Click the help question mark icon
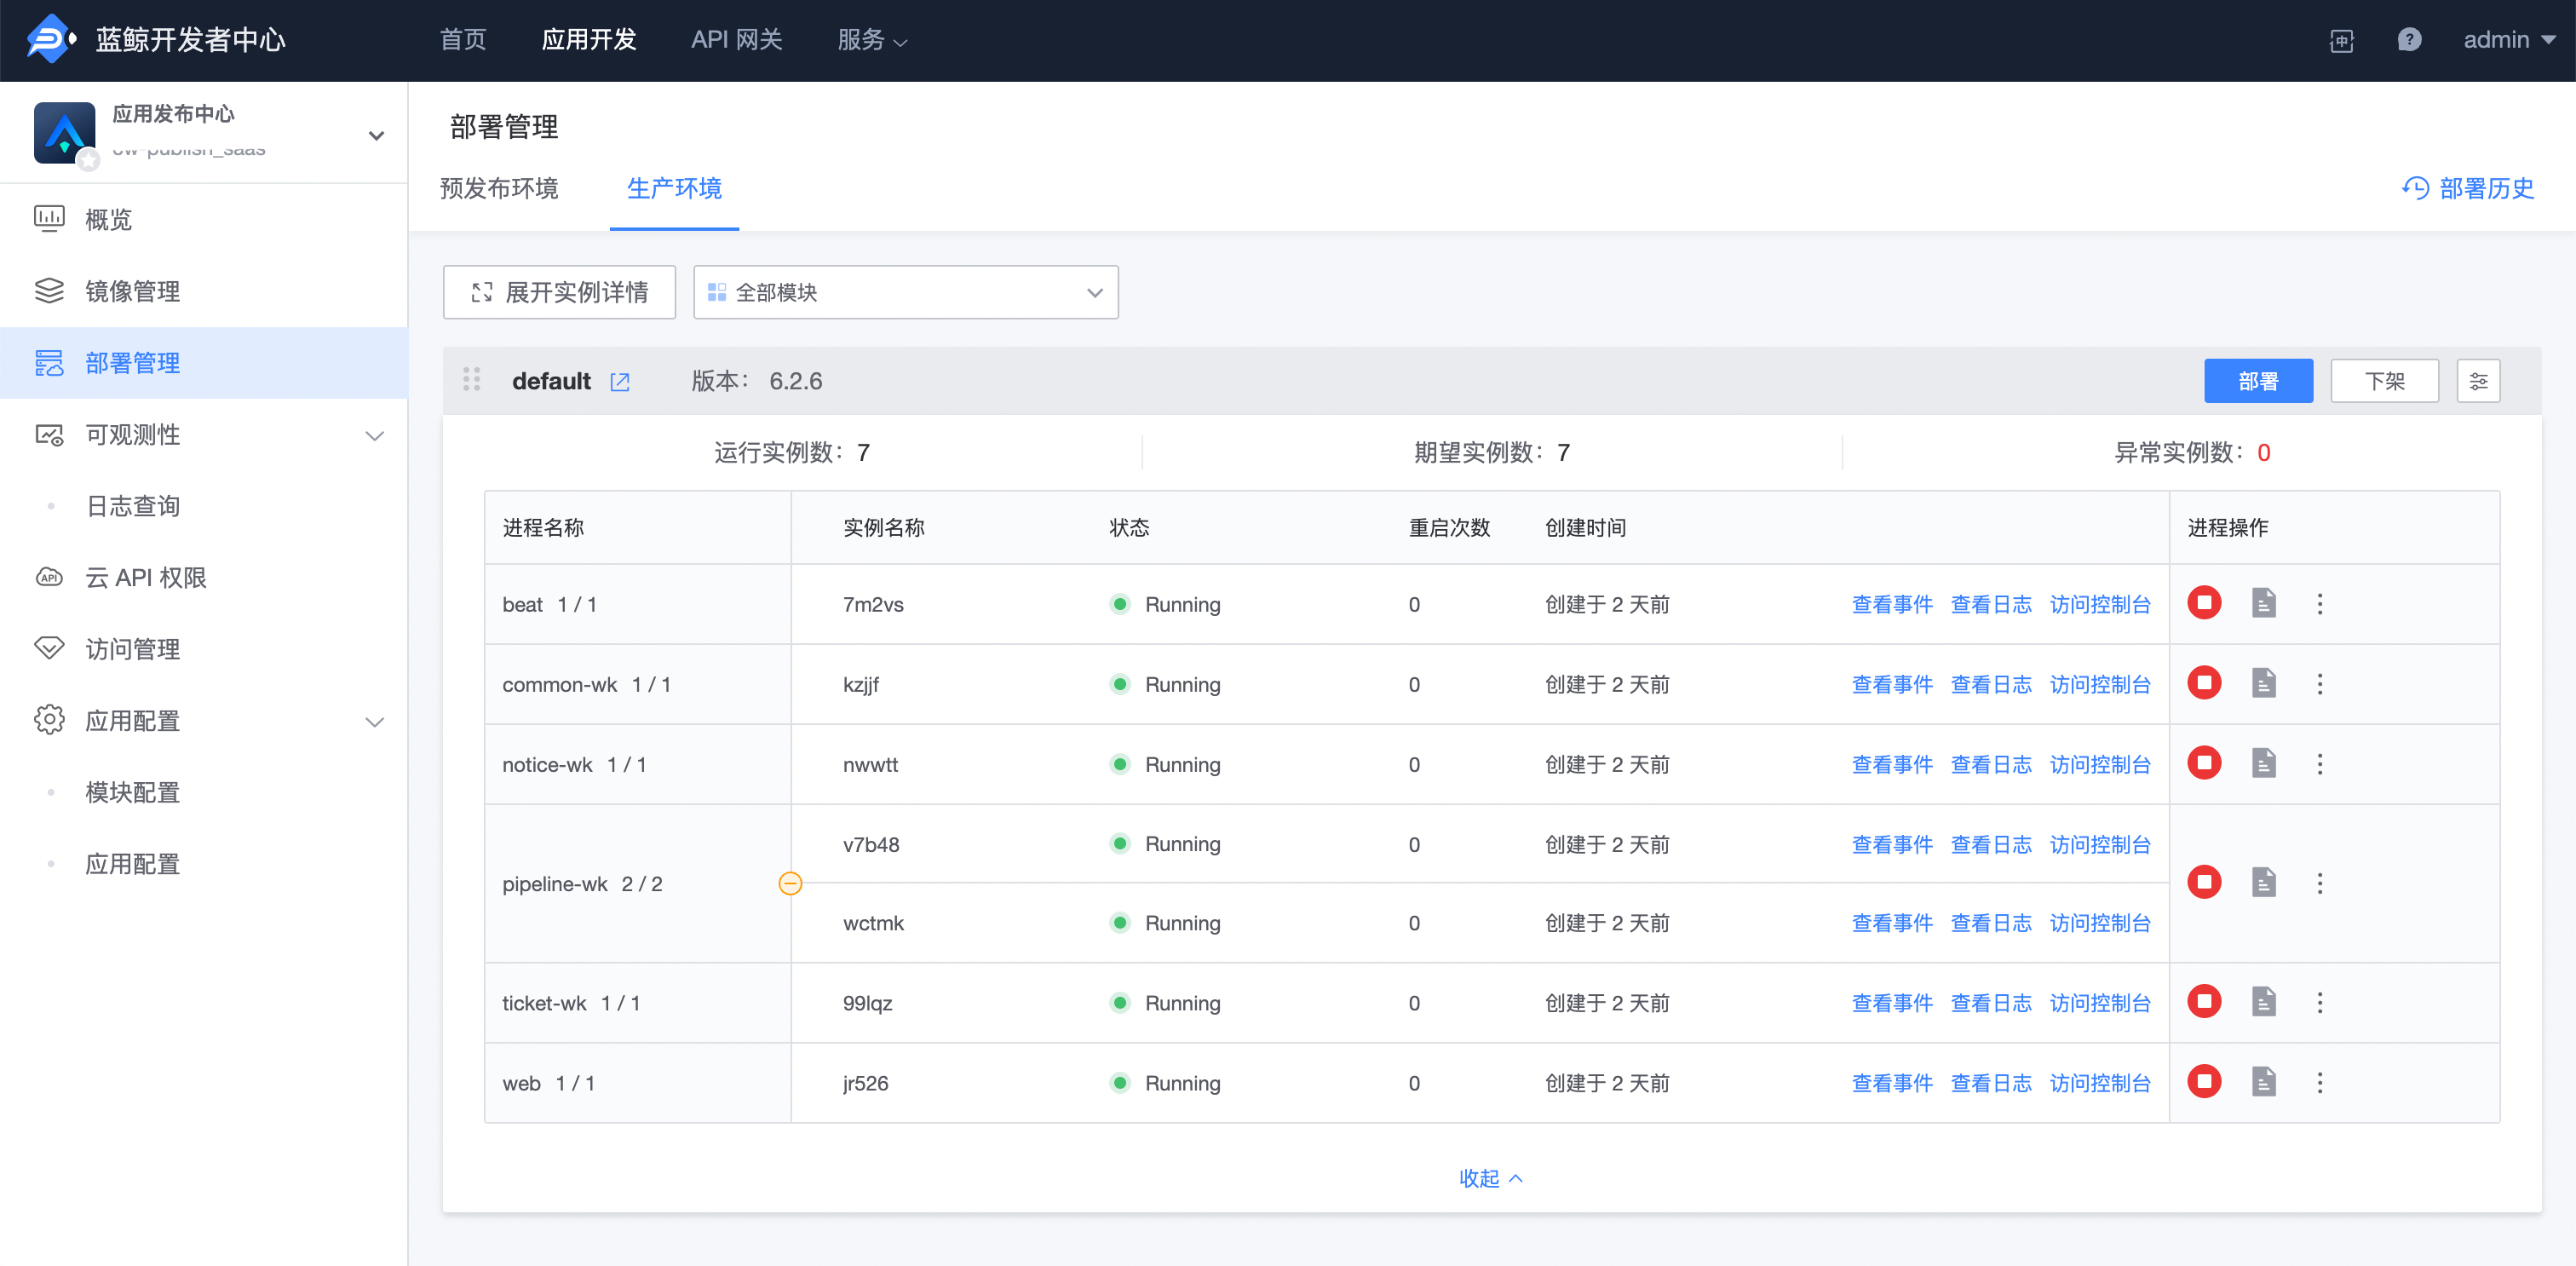 2408,40
